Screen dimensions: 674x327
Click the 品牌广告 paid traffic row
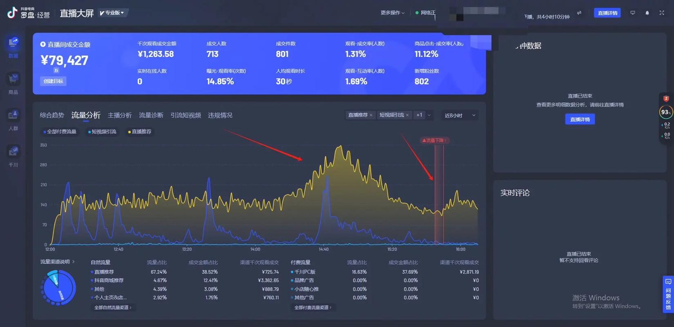tap(384, 280)
